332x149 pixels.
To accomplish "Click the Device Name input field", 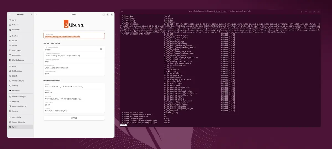I will click(x=74, y=36).
